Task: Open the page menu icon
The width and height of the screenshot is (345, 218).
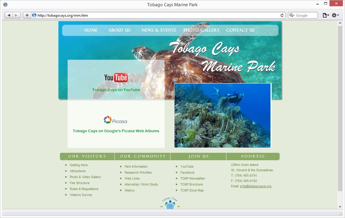Action: [x=326, y=15]
